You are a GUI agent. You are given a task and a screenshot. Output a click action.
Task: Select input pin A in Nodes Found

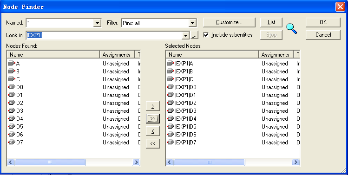click(73, 64)
